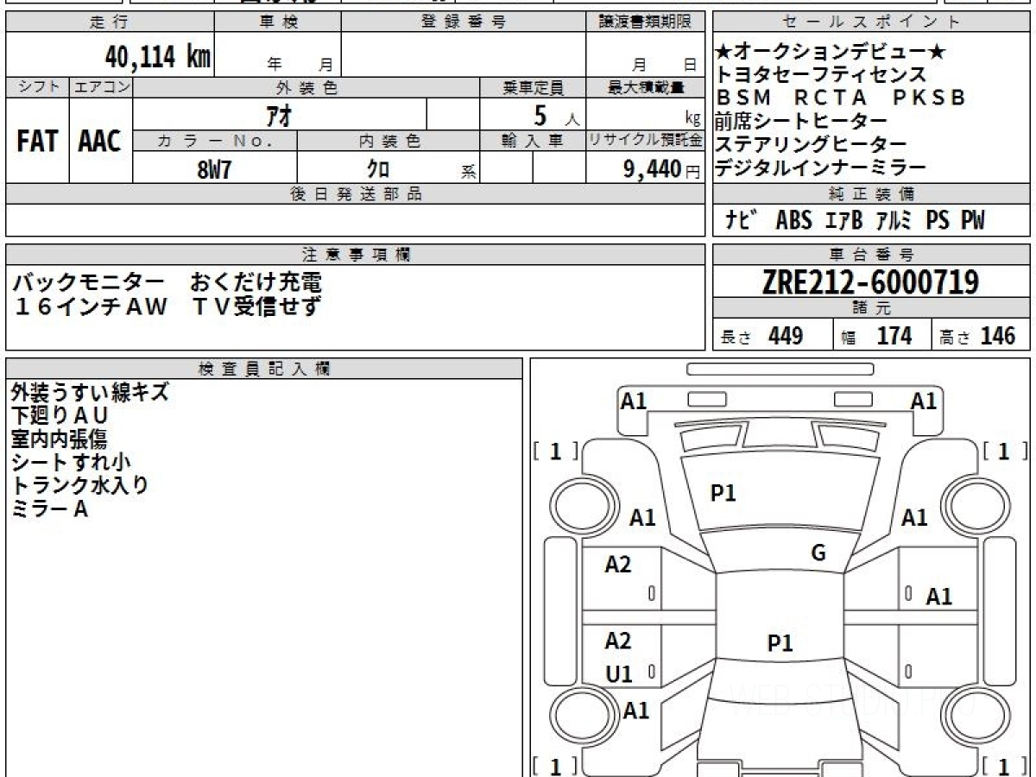Select the 車検 header cell
Screen dimensions: 1036x777
tap(278, 22)
